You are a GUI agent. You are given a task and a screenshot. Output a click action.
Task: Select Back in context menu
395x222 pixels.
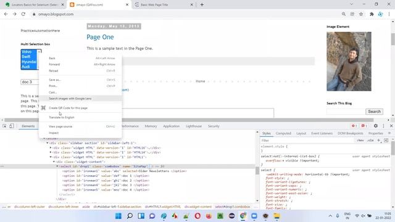point(80,58)
